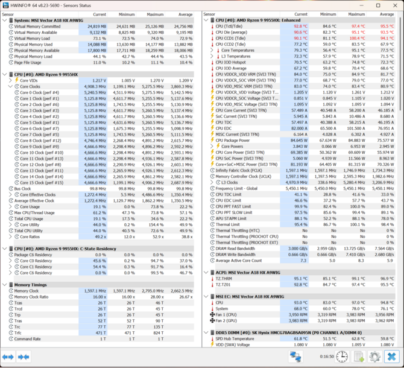
Task: Click the expand columns arrows button
Action: [8, 357]
